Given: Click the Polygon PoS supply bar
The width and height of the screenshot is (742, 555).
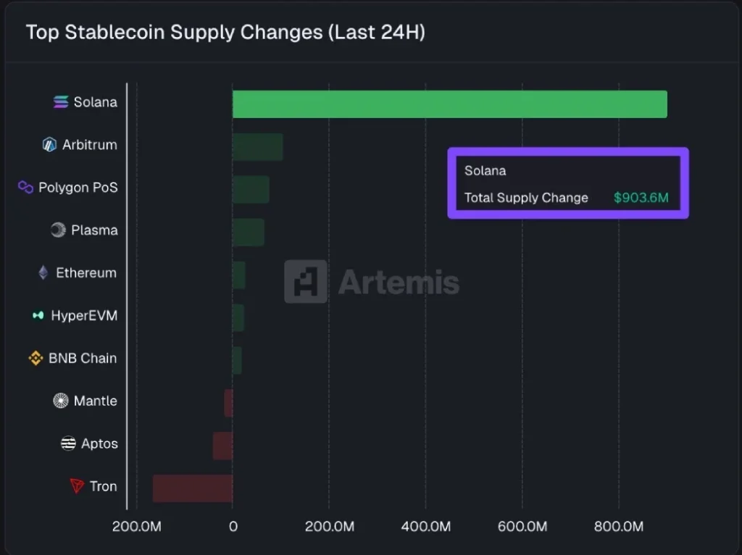Looking at the screenshot, I should click(x=251, y=190).
